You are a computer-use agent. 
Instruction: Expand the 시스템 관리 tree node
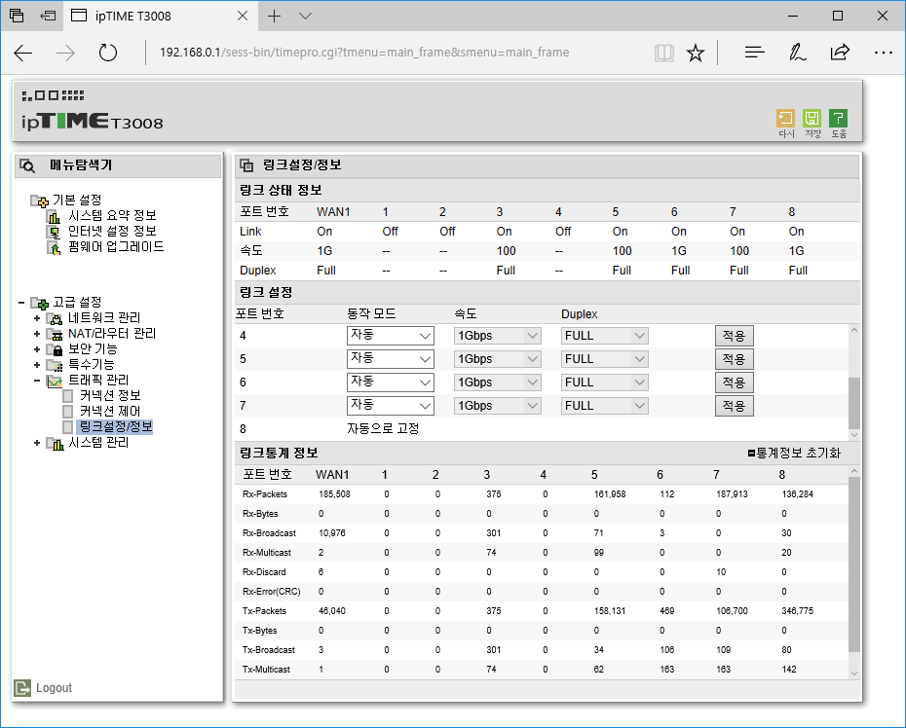(x=37, y=443)
